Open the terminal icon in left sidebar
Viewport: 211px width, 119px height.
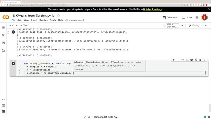[x=3, y=111]
